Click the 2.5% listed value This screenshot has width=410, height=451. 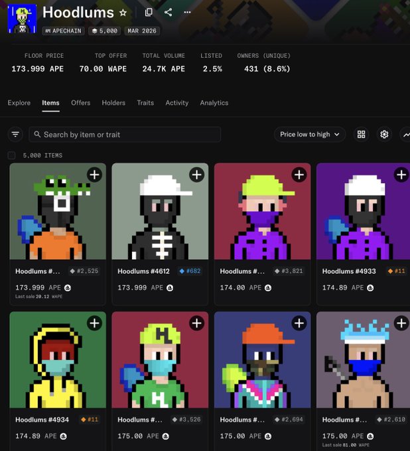point(212,69)
